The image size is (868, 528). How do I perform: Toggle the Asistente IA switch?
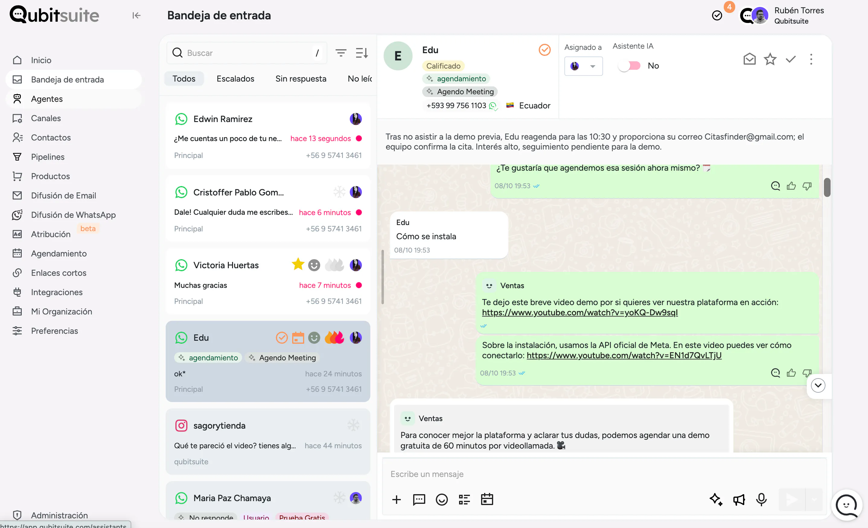point(630,66)
